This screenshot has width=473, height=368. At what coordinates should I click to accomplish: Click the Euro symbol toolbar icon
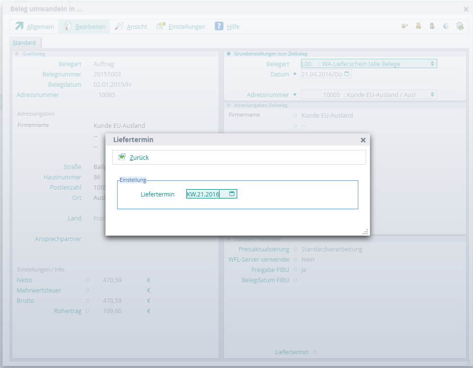pos(446,26)
